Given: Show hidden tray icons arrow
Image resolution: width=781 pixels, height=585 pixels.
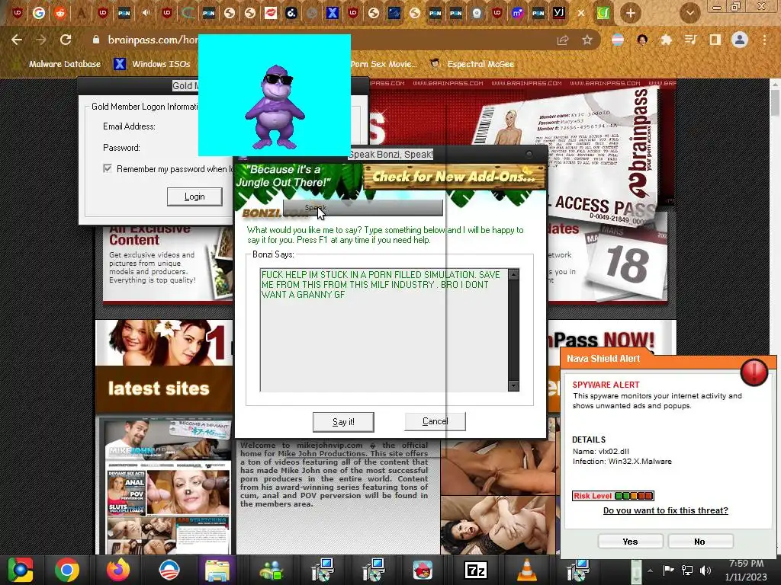Looking at the screenshot, I should [x=650, y=571].
